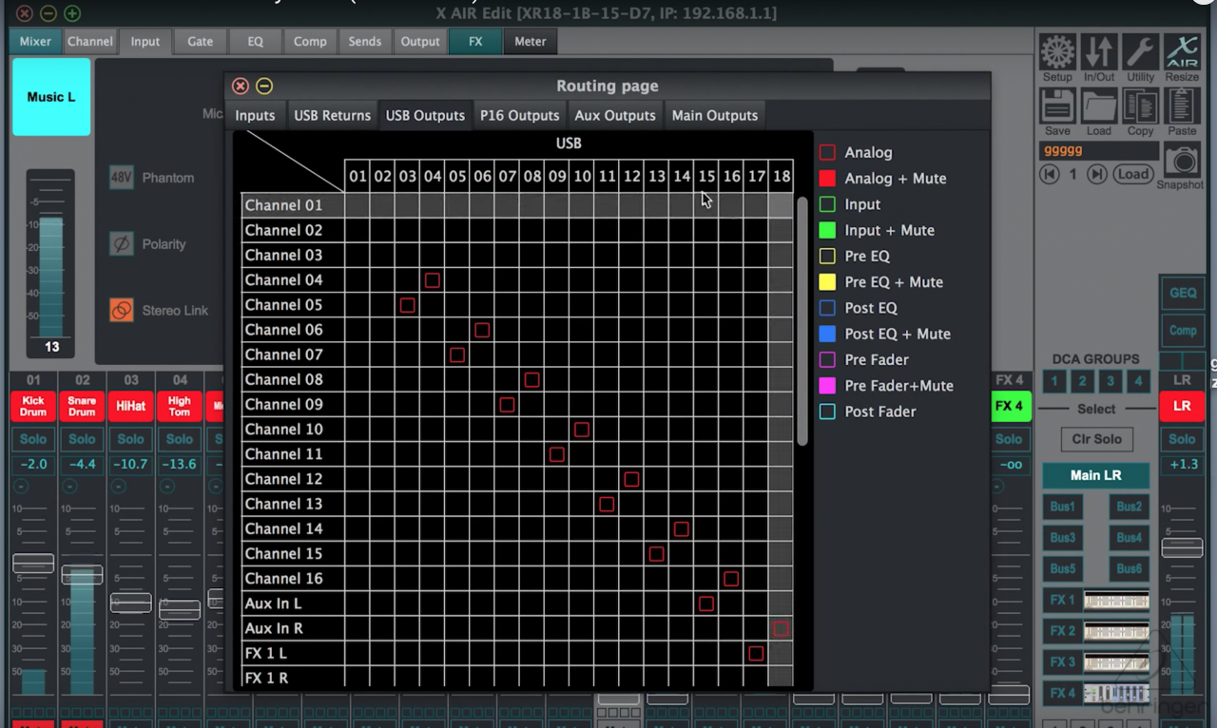Select DCA group 1

click(1053, 381)
